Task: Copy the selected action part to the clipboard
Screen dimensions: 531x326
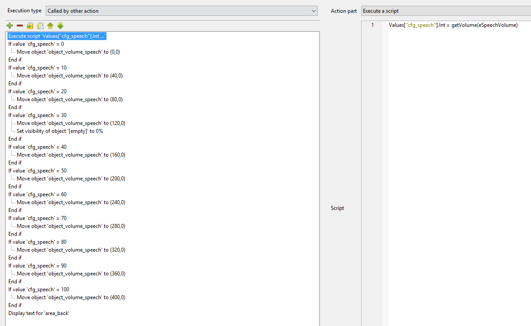Action: (x=30, y=26)
